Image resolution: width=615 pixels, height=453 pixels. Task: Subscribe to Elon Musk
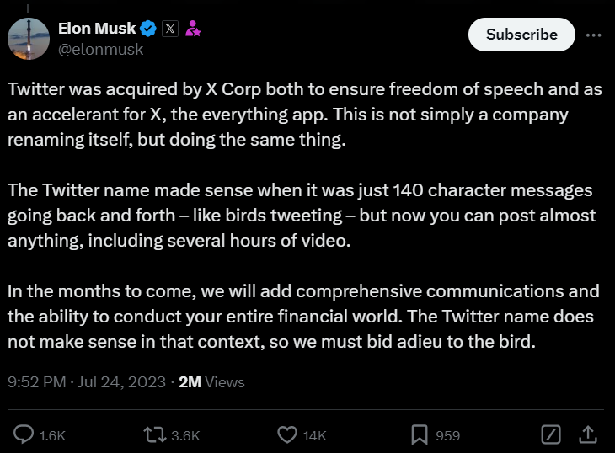[521, 35]
